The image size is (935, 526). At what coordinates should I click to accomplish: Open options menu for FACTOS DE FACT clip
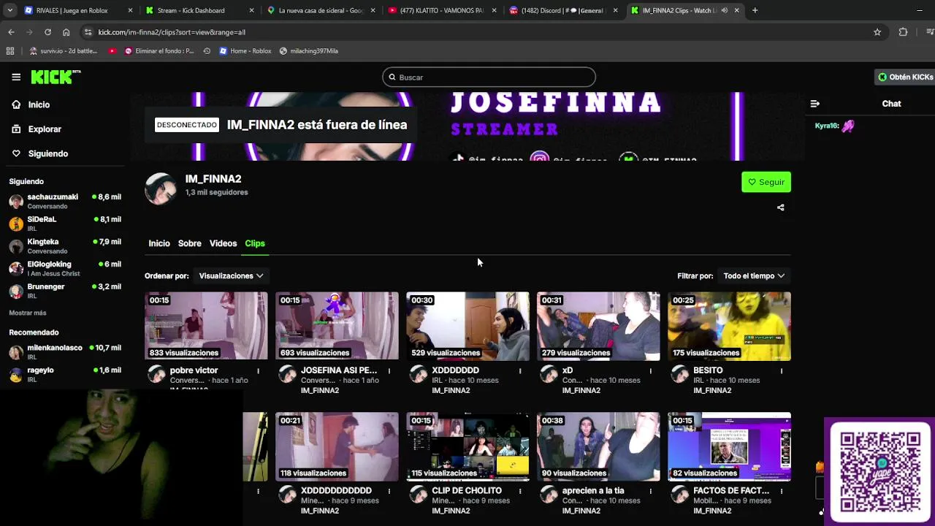[781, 491]
